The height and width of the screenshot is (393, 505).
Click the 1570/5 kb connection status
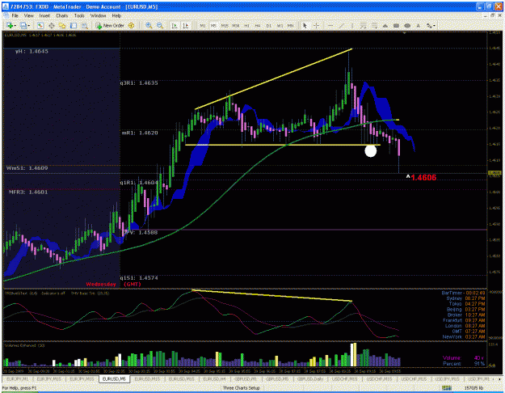pos(473,388)
